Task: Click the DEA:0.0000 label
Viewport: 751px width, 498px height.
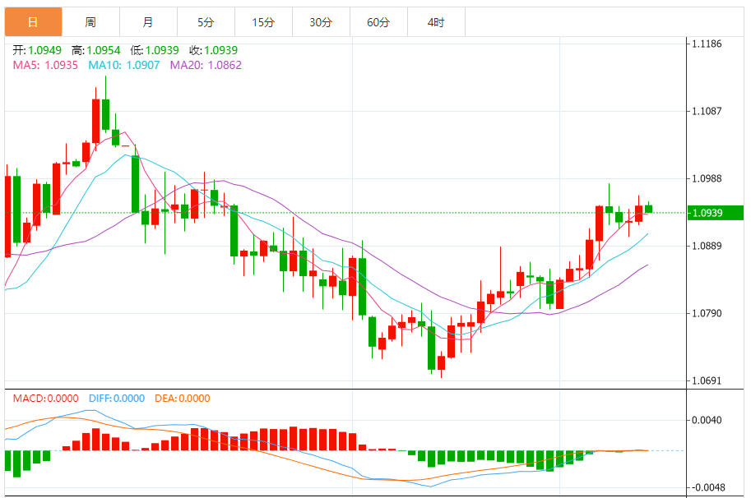Action: pos(183,399)
